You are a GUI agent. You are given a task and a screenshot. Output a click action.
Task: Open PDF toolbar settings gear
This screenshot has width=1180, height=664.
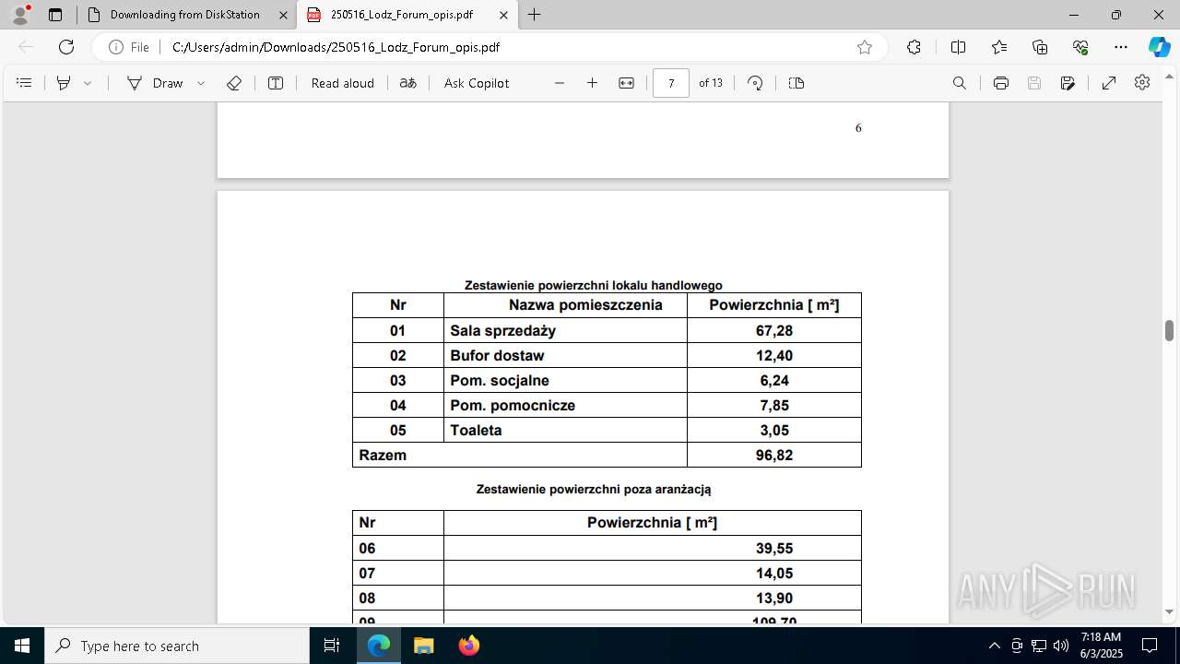(1142, 83)
